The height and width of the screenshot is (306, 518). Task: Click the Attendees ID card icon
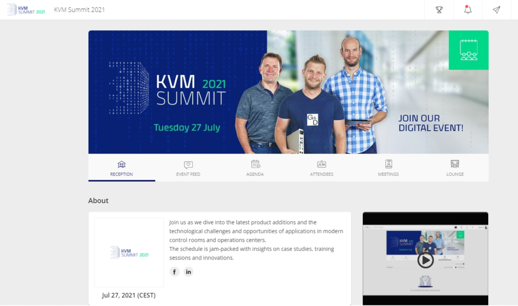point(322,164)
